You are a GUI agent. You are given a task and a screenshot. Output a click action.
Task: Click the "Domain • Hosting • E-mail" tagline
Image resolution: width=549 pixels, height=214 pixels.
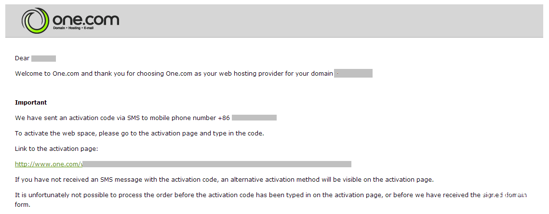click(73, 28)
